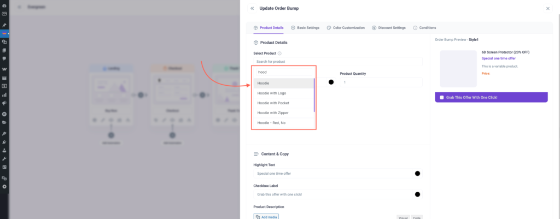
Task: Open Comments icon in WordPress sidebar
Action: (4, 58)
